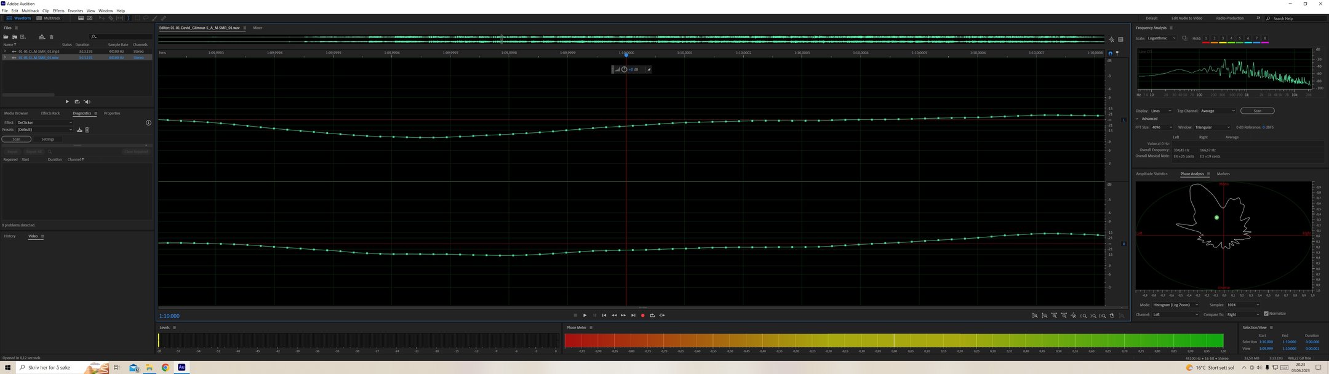Click the New File icon in Files panel

pyautogui.click(x=23, y=37)
